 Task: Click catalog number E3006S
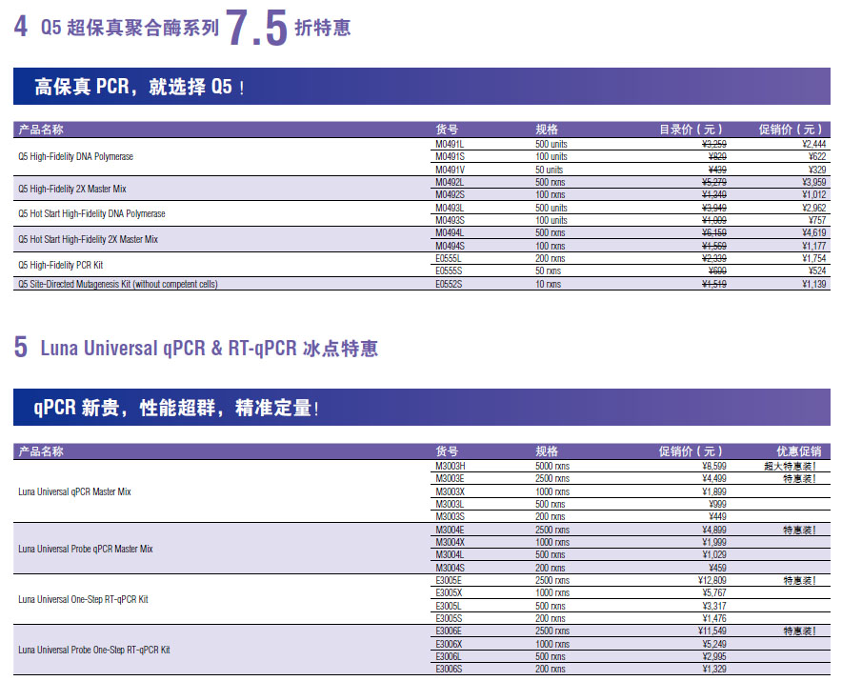[449, 670]
